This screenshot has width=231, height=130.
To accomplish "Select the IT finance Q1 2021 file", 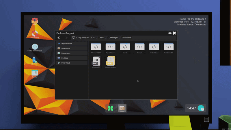I will 96,48.
